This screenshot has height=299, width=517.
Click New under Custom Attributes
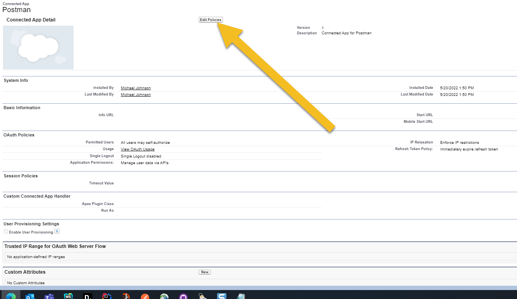pos(205,272)
